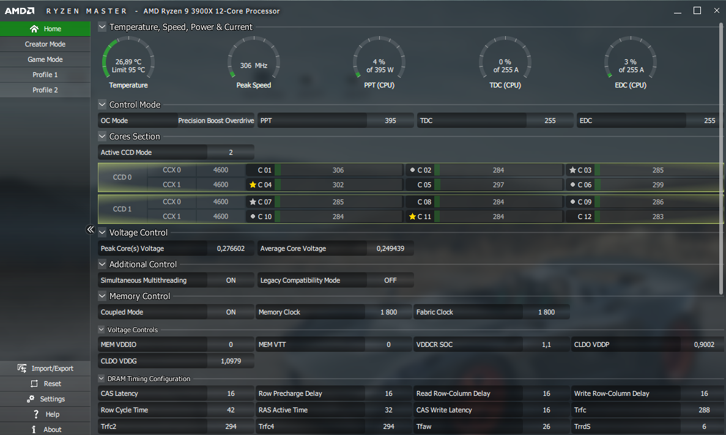Toggle Coupled Mode ON value
726x435 pixels.
(x=231, y=312)
